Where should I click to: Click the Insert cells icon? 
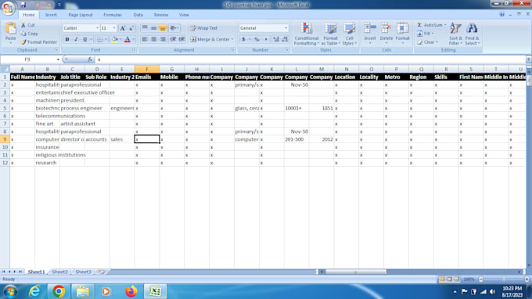coord(370,28)
